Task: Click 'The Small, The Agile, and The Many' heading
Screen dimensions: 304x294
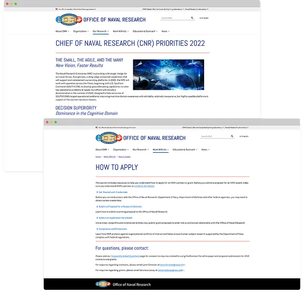Action: (x=90, y=60)
